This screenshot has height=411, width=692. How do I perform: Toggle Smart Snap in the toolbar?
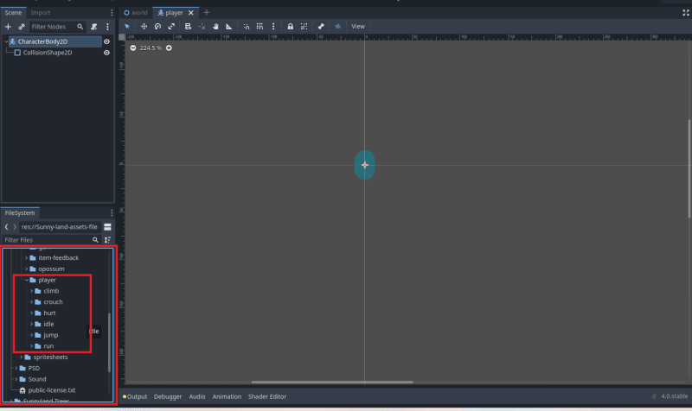click(x=247, y=27)
